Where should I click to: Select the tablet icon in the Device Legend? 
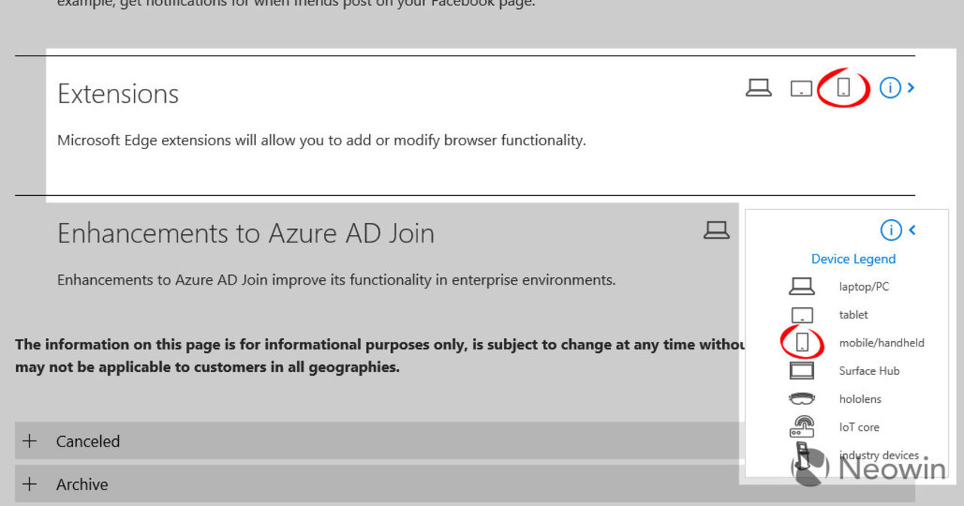coord(802,315)
